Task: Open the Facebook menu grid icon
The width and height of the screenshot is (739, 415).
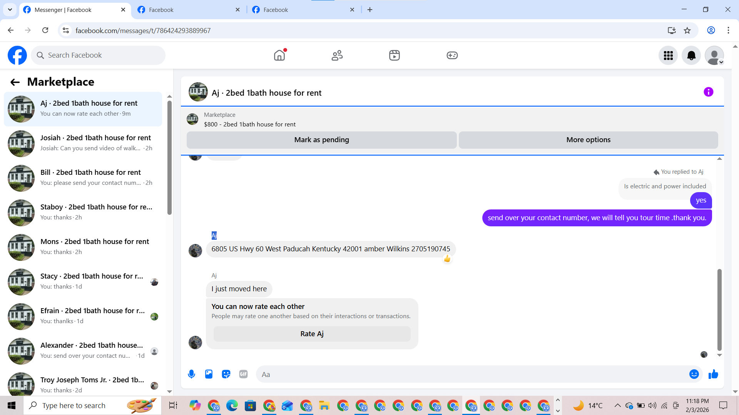Action: [668, 56]
